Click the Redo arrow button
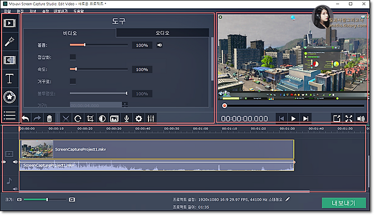Viewport: 374px width, 215px height. (37, 118)
